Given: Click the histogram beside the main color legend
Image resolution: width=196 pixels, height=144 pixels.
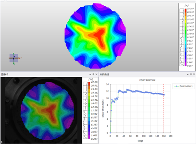Looking at the screenshot, I should [x=182, y=37].
